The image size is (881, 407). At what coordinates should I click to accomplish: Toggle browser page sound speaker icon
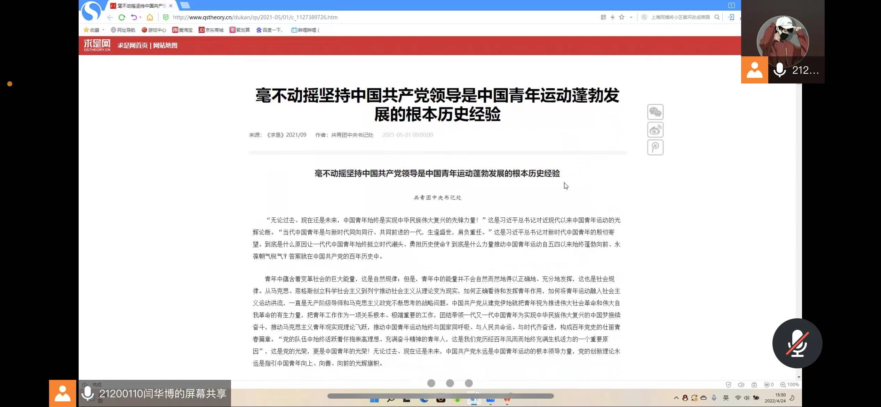pyautogui.click(x=741, y=384)
